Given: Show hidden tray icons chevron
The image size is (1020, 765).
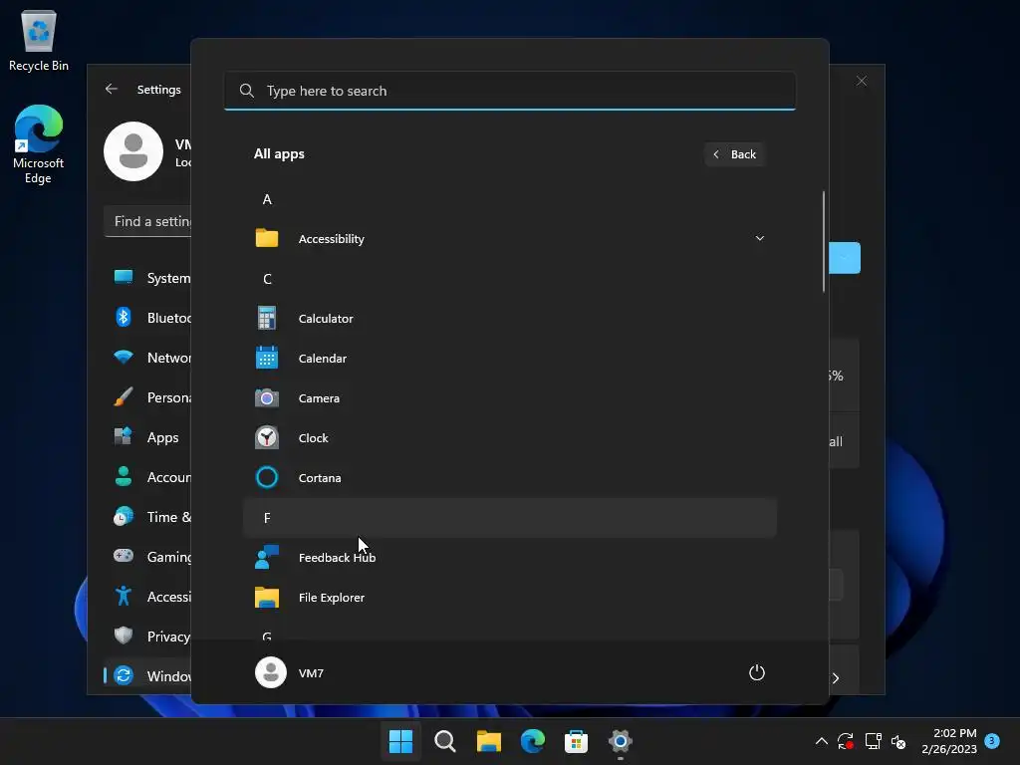Looking at the screenshot, I should point(822,741).
